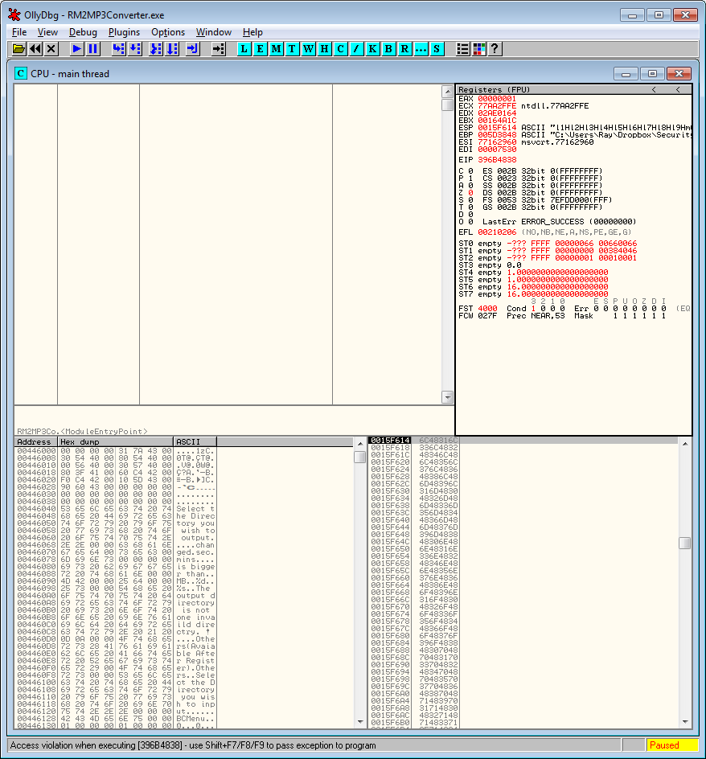Image resolution: width=706 pixels, height=759 pixels.
Task: Toggle the C flag value in registers
Action: pos(470,171)
